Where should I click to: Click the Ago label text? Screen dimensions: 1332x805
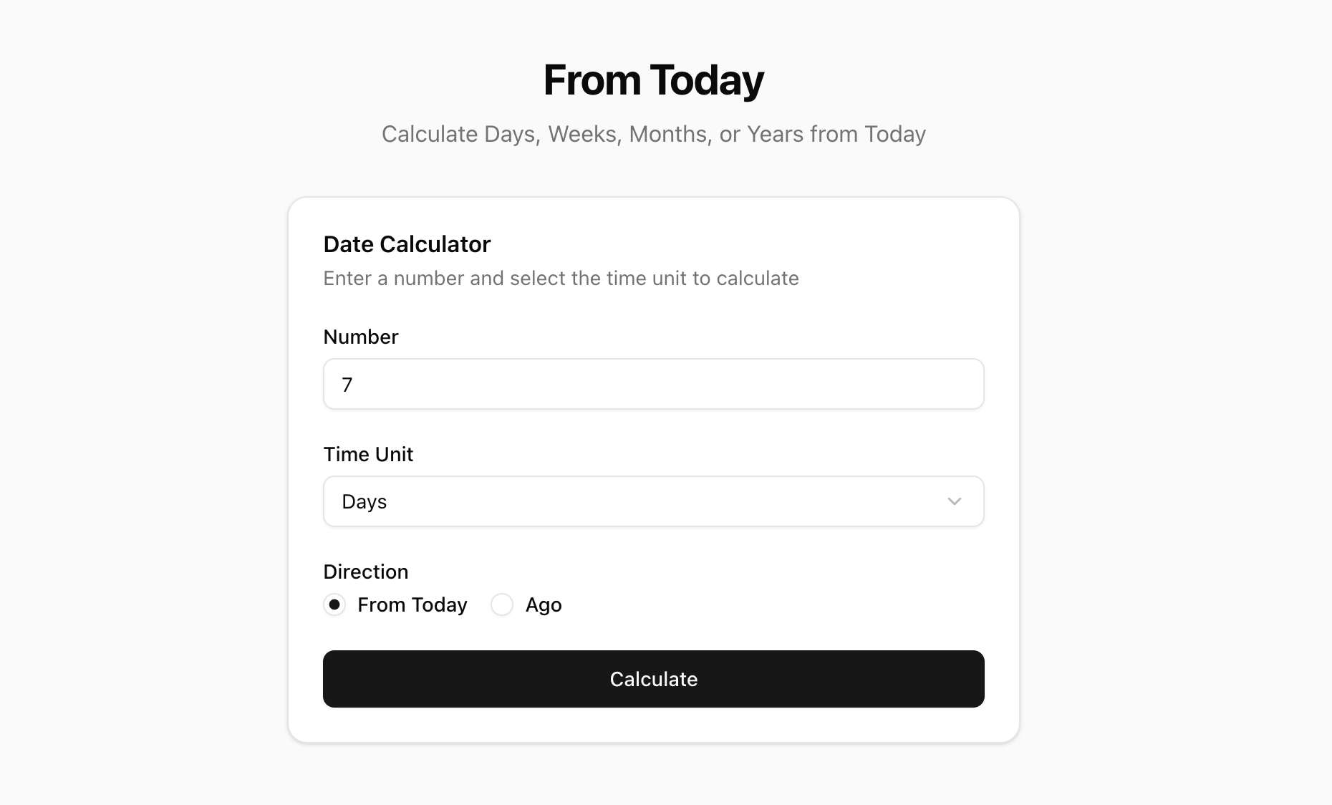pyautogui.click(x=543, y=604)
